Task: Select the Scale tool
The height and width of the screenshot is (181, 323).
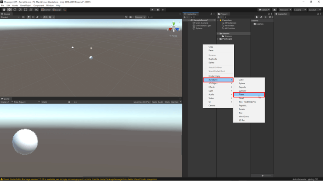Action: 20,10
